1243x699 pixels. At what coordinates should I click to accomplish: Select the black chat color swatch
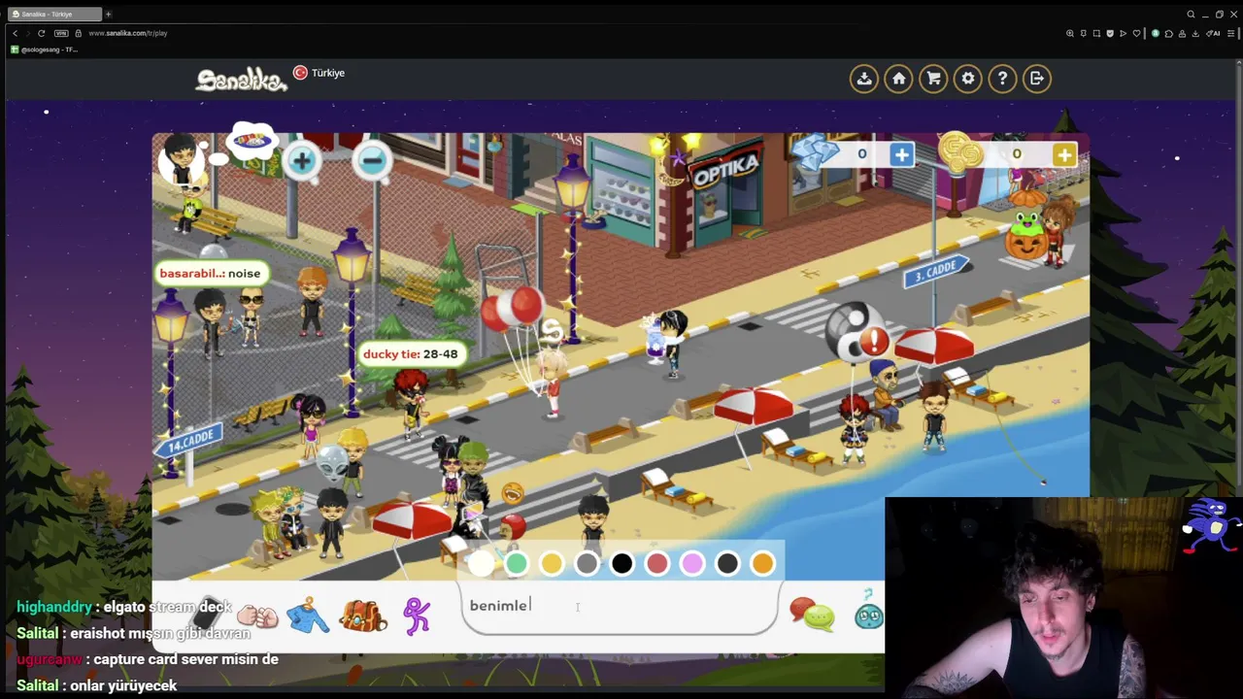(x=621, y=563)
